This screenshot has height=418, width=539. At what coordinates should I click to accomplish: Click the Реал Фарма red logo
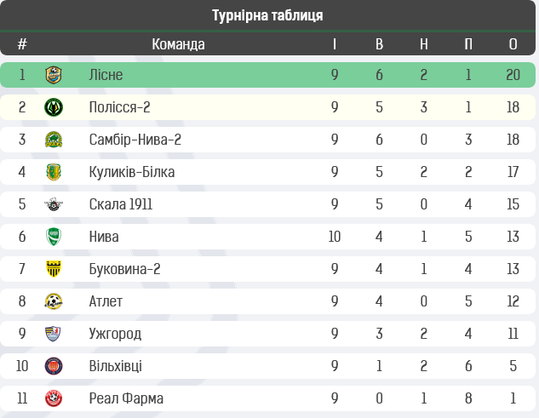point(54,398)
